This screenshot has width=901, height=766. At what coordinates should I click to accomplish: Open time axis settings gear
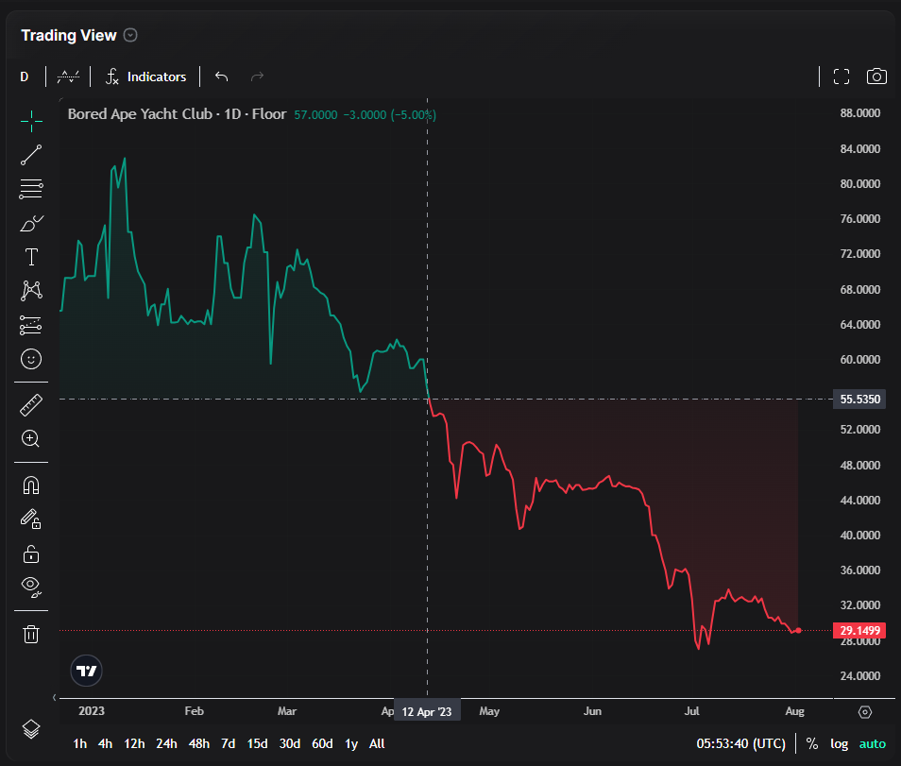click(x=865, y=712)
